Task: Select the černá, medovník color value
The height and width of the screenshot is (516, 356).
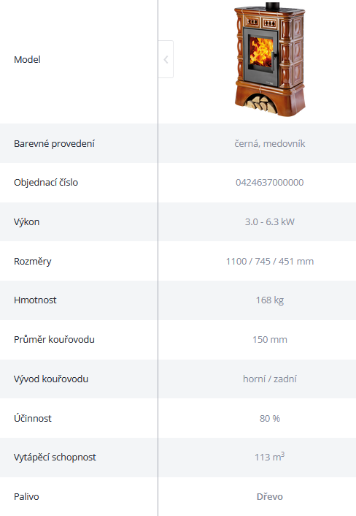Action: [270, 143]
